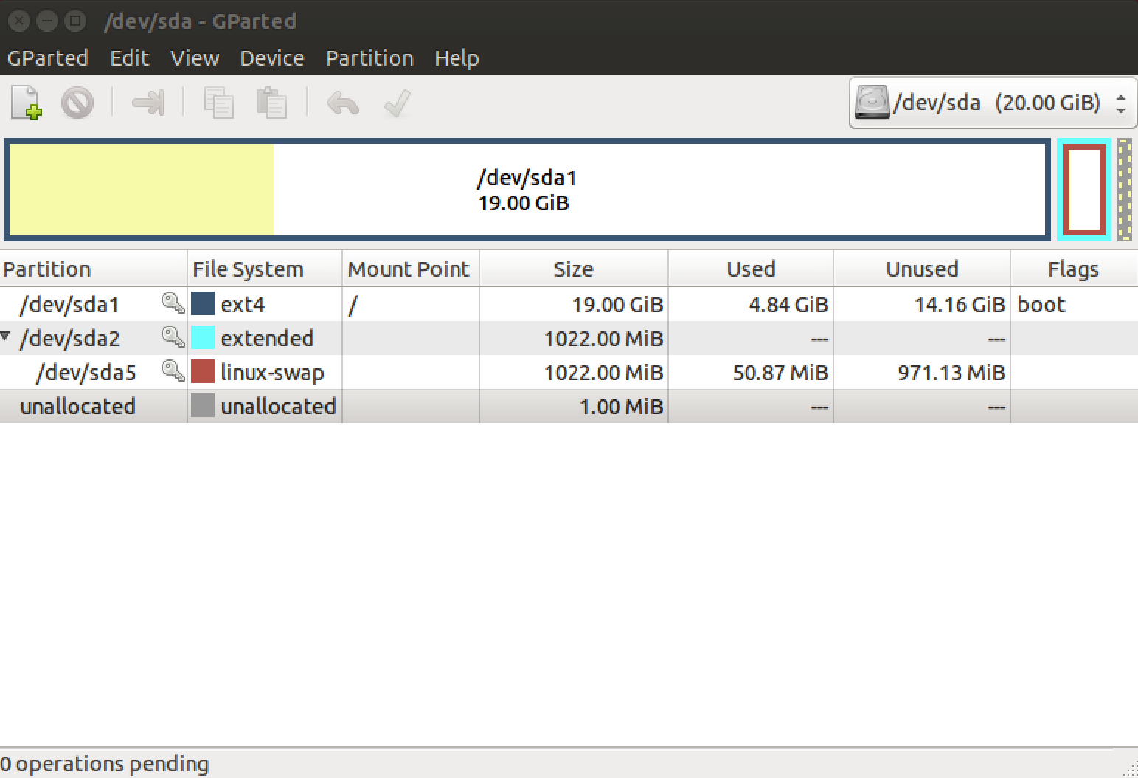Click the Resize/Move toolbar icon

[148, 103]
